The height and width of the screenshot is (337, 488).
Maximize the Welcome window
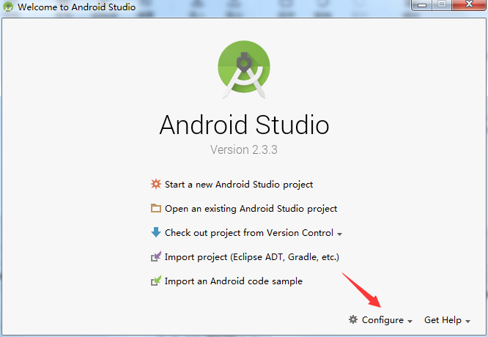click(x=442, y=5)
